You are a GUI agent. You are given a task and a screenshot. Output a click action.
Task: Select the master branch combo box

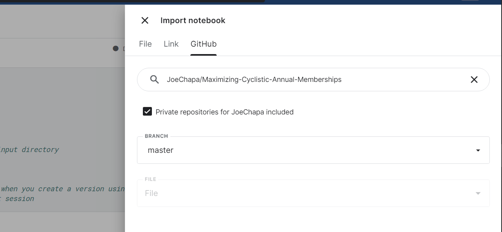click(306, 150)
